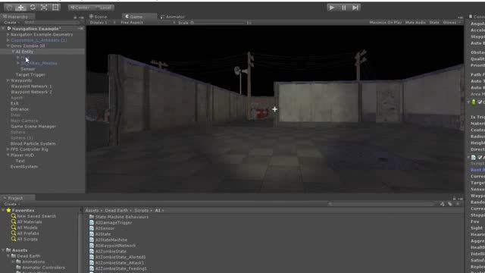
Task: Select Blood Particle System object
Action: (x=33, y=143)
